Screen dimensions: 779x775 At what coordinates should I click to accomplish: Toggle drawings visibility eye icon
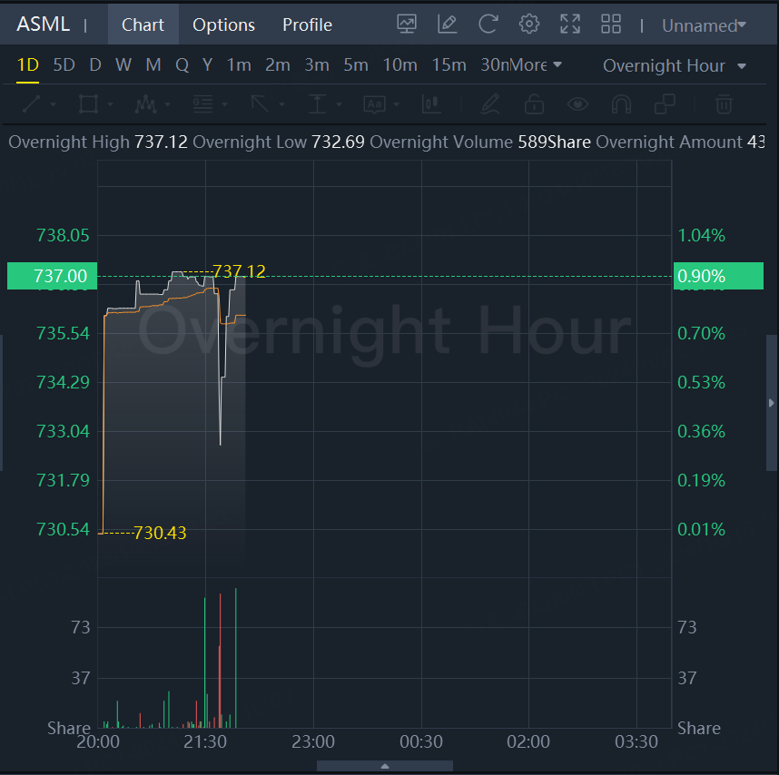click(x=577, y=104)
